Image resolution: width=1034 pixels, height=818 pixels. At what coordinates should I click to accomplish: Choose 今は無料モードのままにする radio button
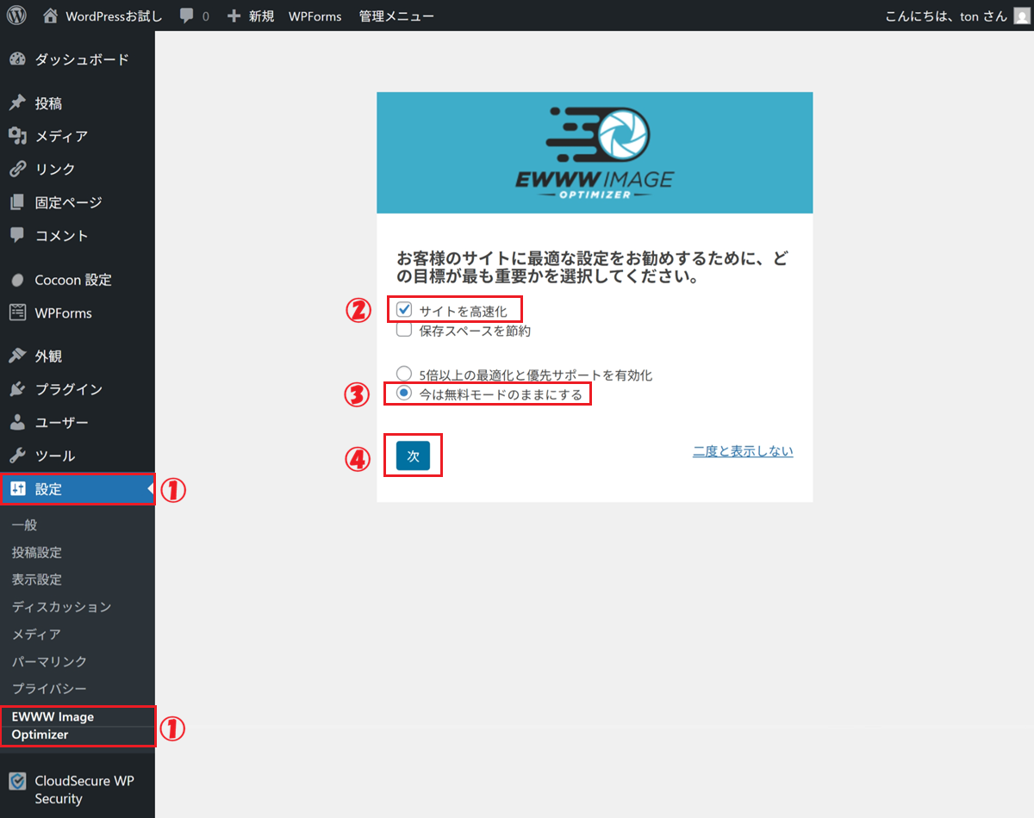[x=404, y=394]
